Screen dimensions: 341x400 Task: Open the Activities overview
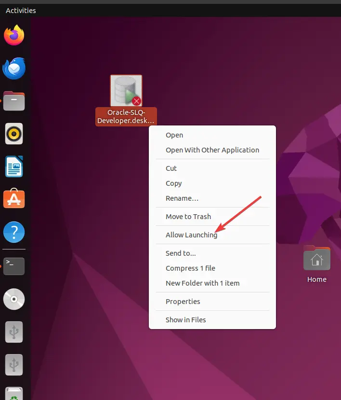click(x=21, y=11)
